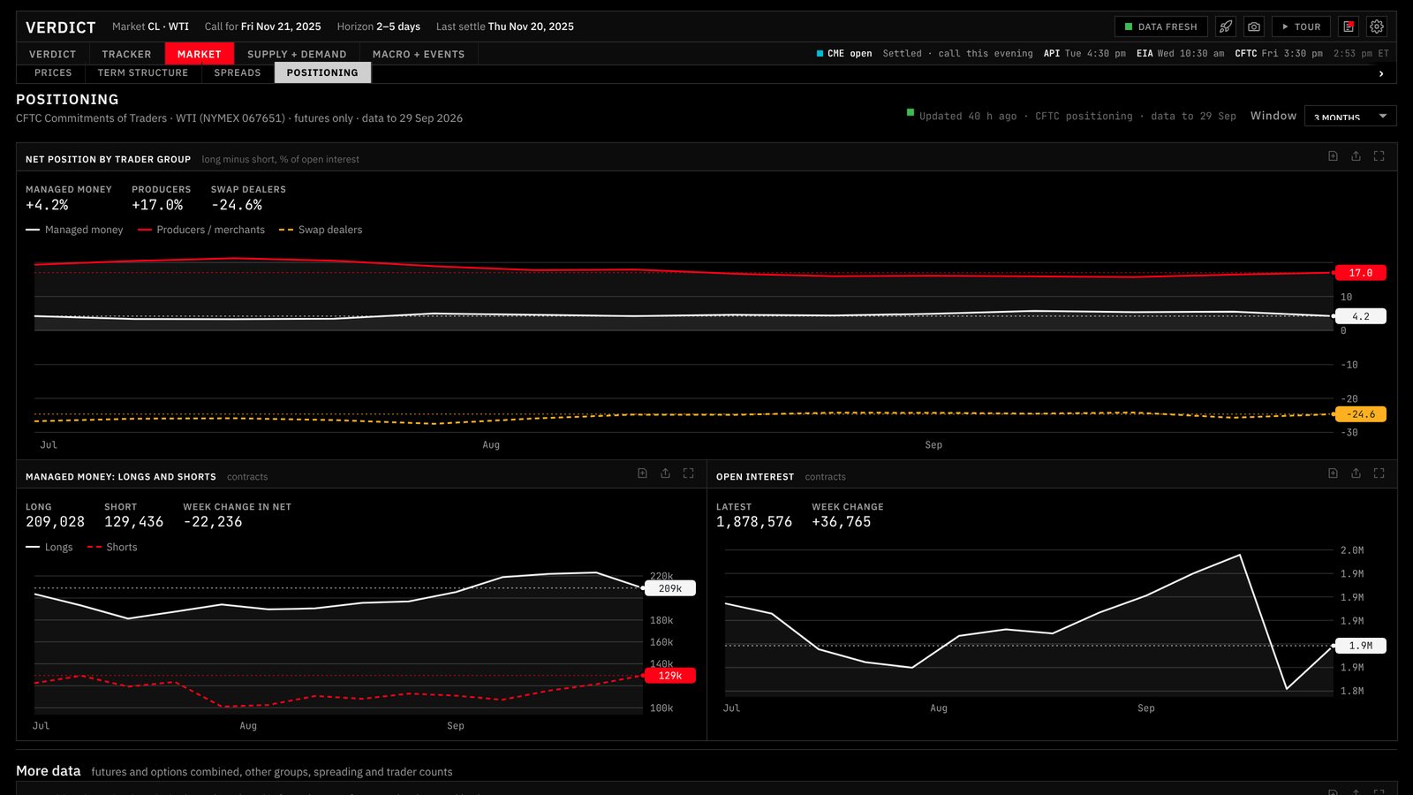Open the Window 3 Months dropdown
Screen dimensions: 1413x795
click(x=1350, y=116)
